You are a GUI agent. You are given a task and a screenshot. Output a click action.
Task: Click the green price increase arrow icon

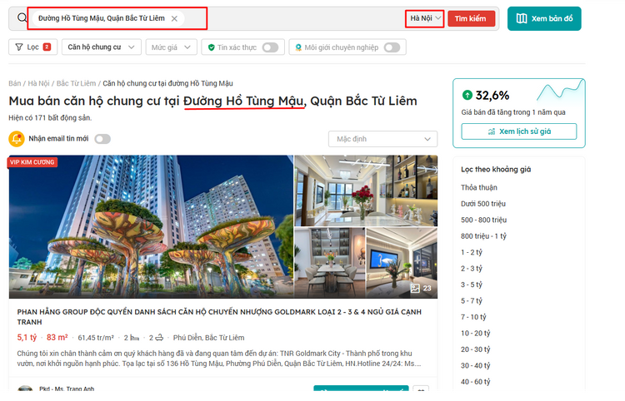tap(467, 95)
